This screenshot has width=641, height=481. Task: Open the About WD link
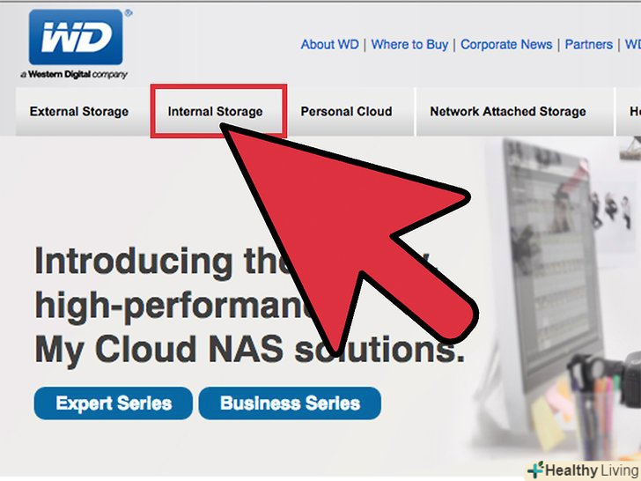coord(329,44)
